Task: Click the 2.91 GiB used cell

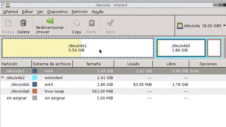Action: [144, 71]
